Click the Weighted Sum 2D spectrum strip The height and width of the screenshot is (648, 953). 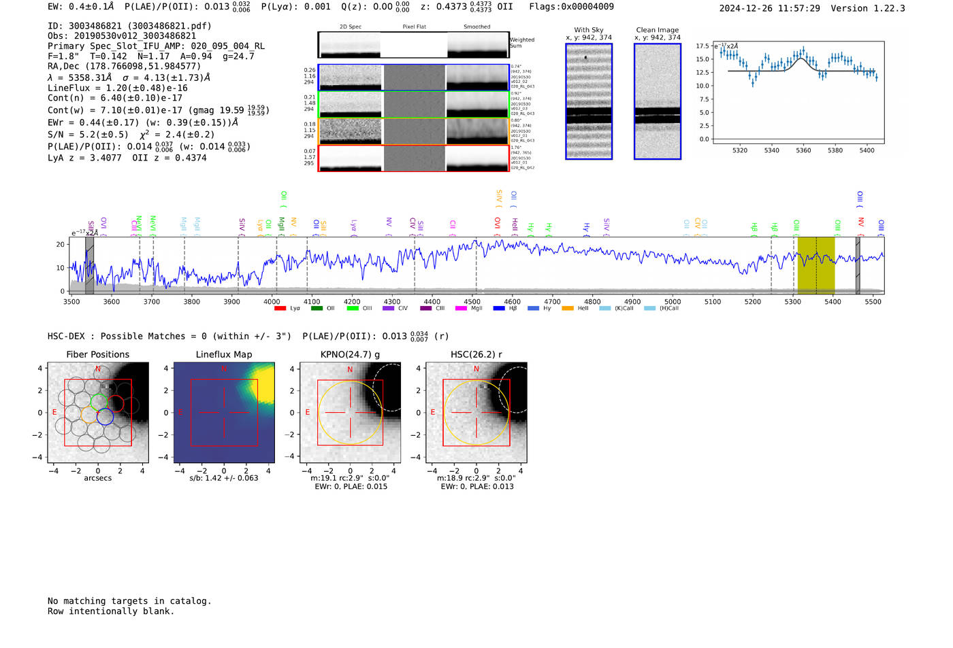click(413, 45)
